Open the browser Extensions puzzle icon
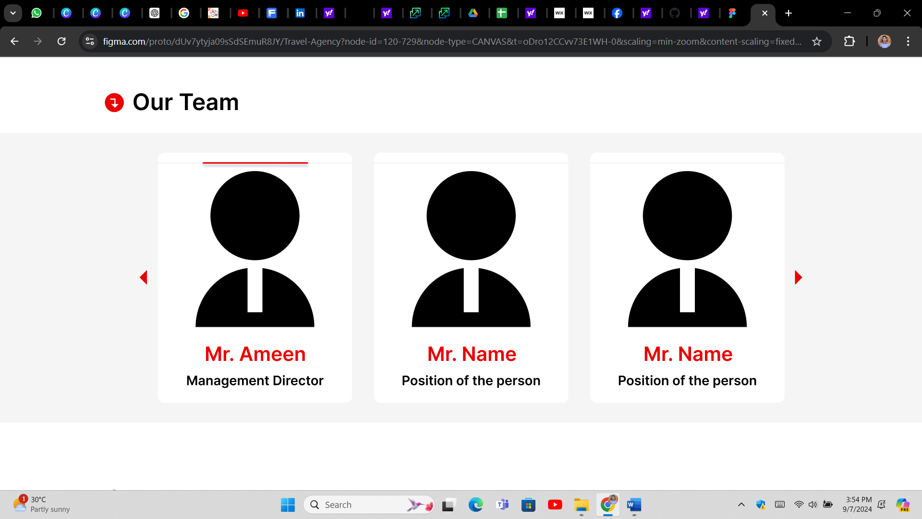 coord(849,41)
